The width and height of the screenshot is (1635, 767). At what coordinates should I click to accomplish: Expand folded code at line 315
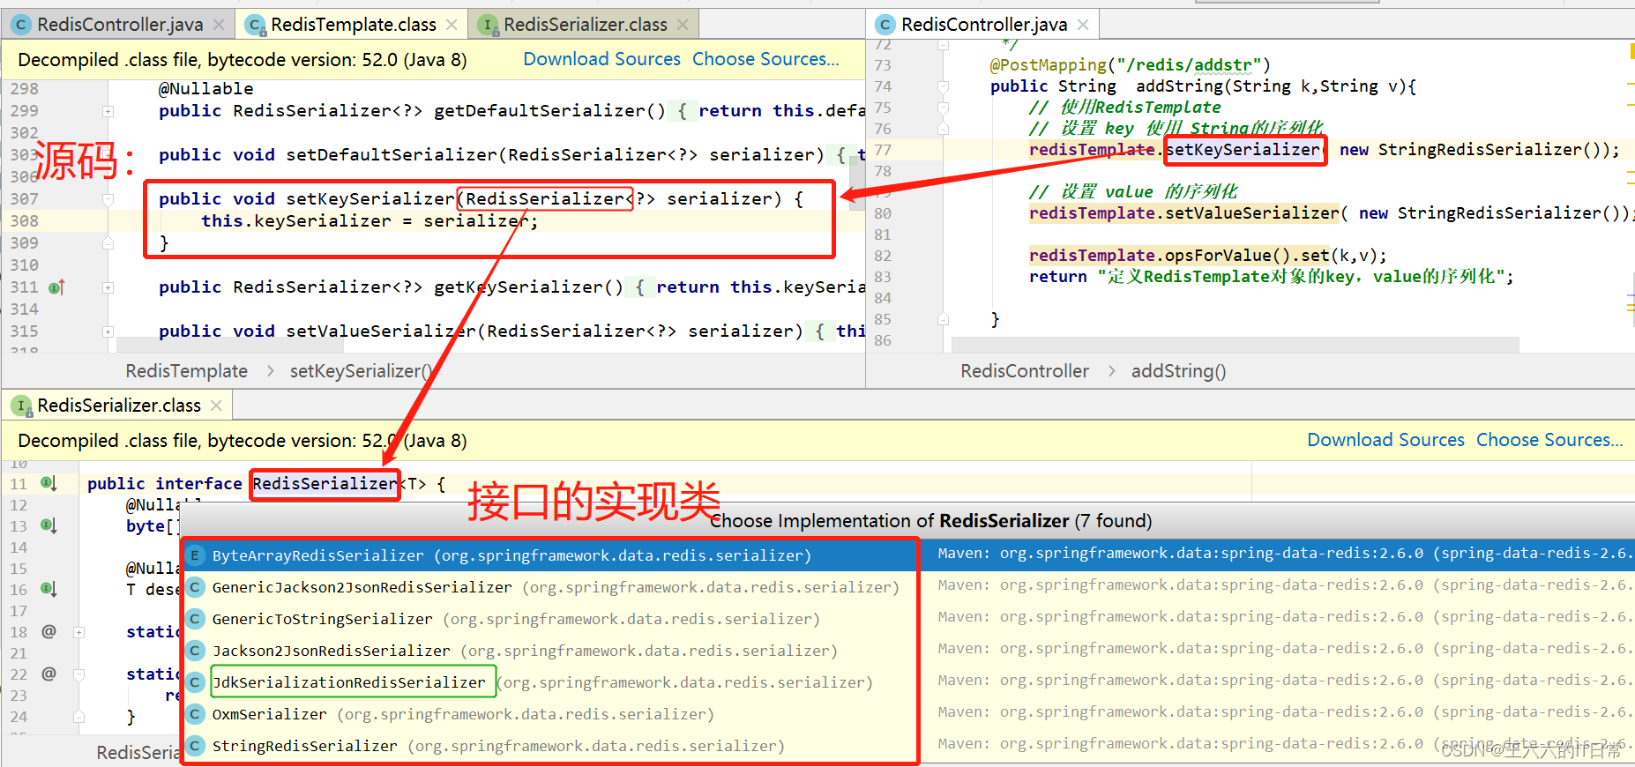[108, 331]
